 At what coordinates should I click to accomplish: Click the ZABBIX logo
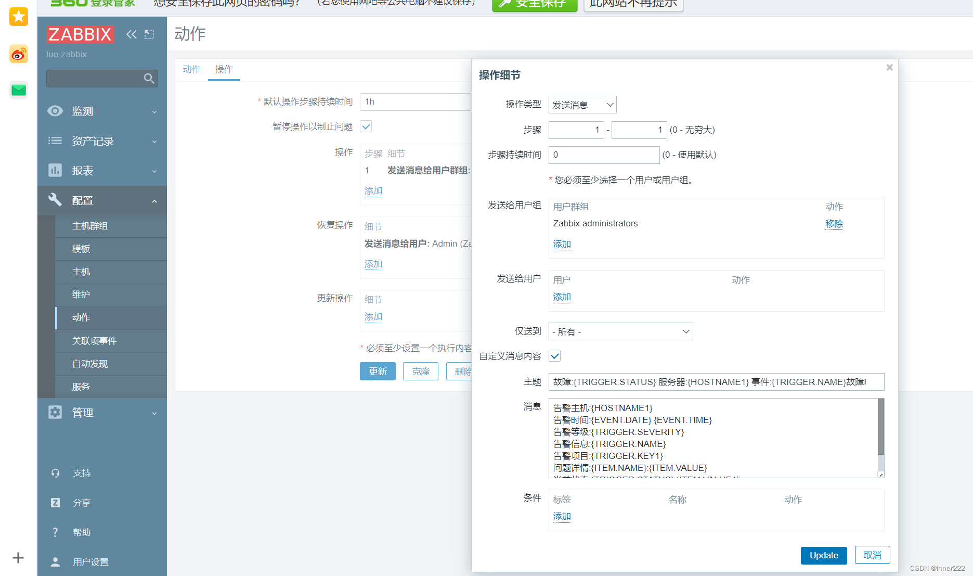pyautogui.click(x=80, y=34)
